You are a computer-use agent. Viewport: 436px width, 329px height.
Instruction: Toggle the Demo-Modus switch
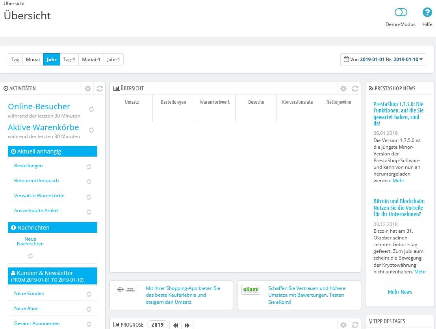pyautogui.click(x=401, y=12)
